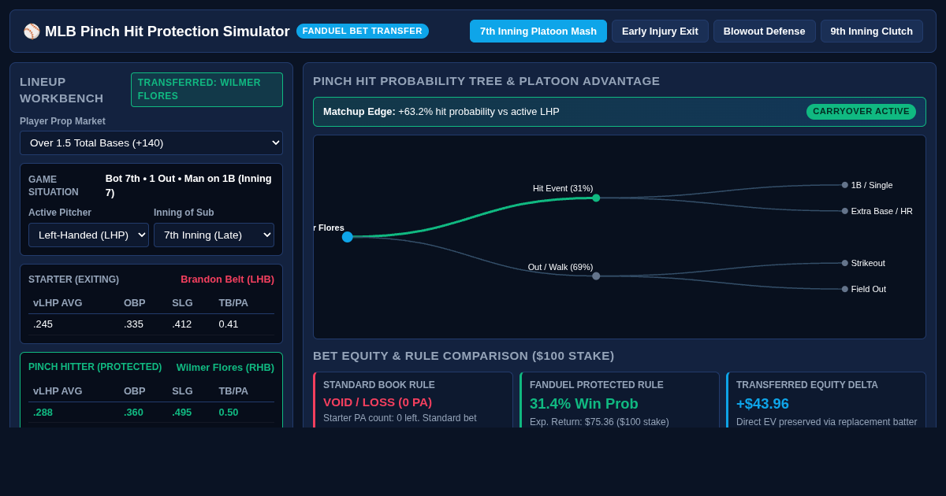Click pinch hitter OBP value .360
Screen dimensions: 946x496
(x=134, y=413)
